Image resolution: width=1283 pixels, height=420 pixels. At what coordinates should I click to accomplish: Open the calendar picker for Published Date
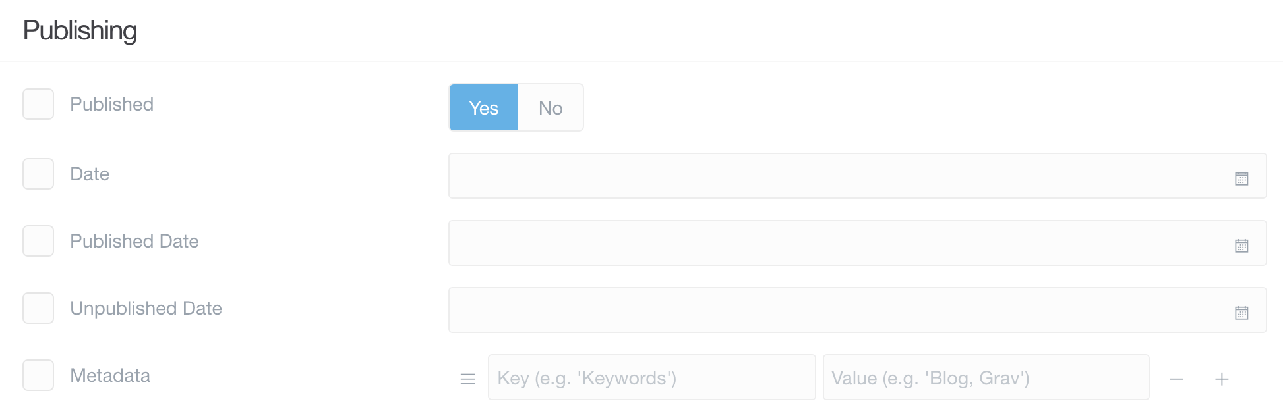click(x=1242, y=244)
